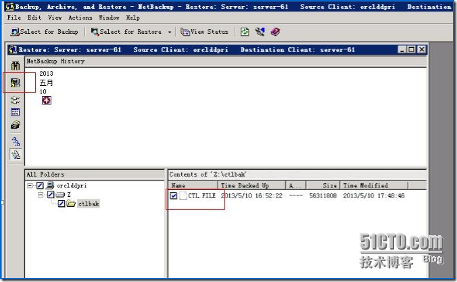
Task: Click Select for Restore toolbar button
Action: pyautogui.click(x=126, y=32)
